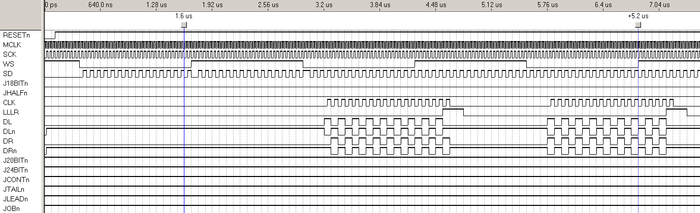Click the 0 ps time ruler label
The height and width of the screenshot is (213, 700).
51,5
